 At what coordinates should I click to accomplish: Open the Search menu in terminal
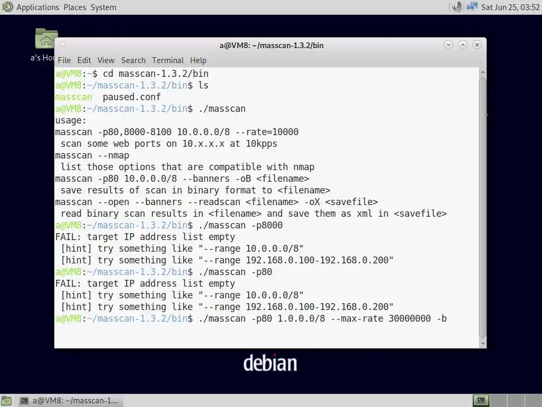[x=133, y=60]
